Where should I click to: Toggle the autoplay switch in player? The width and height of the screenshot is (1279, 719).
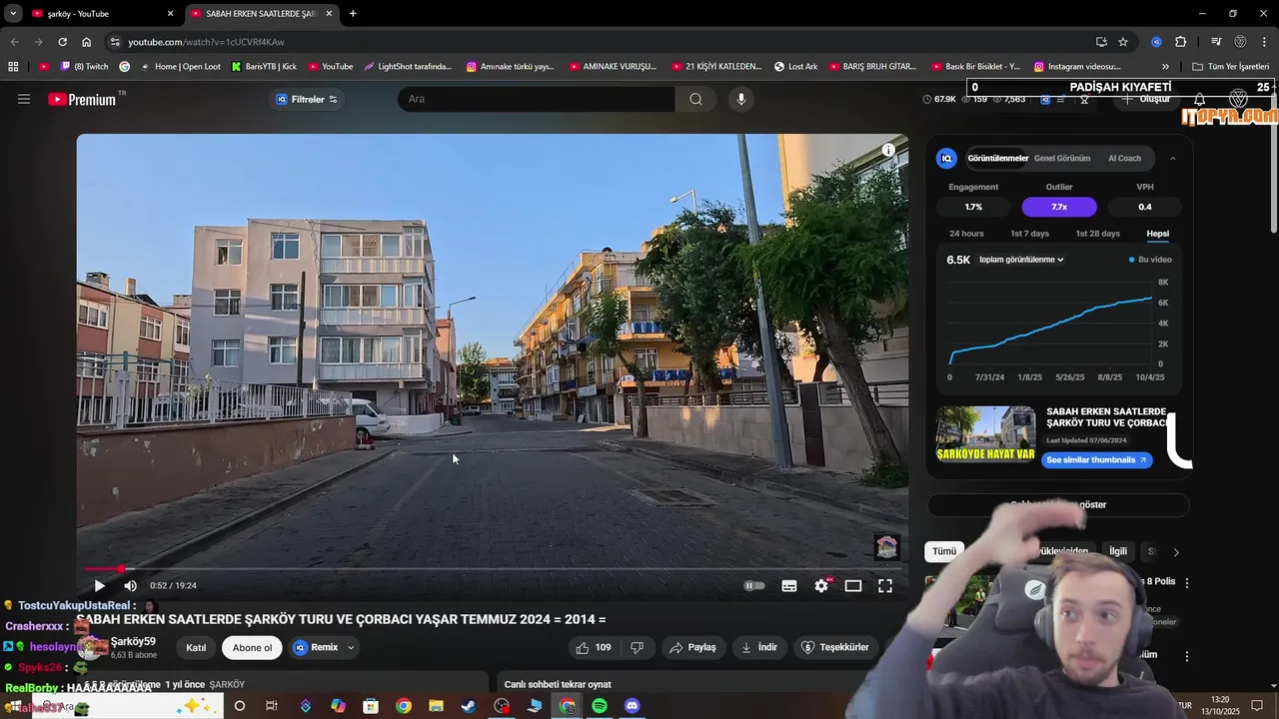tap(754, 586)
